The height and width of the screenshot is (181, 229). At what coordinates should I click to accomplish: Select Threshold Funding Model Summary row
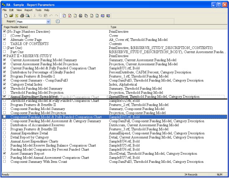coord(115,88)
